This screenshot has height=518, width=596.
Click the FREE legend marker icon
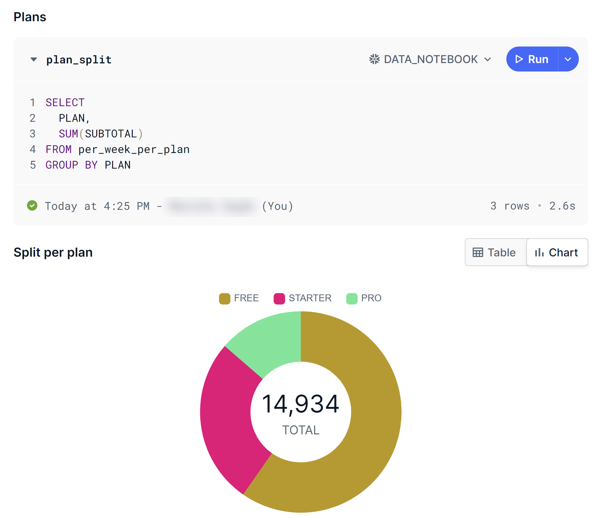(x=224, y=298)
